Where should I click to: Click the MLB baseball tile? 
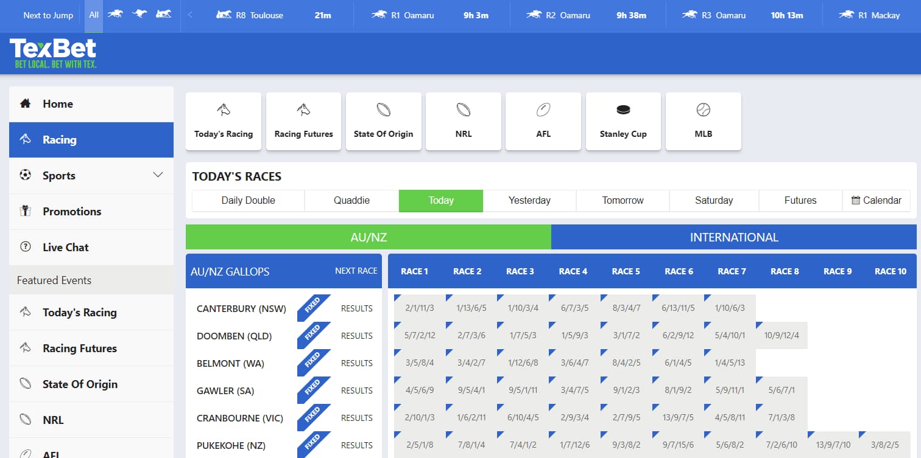(x=704, y=121)
